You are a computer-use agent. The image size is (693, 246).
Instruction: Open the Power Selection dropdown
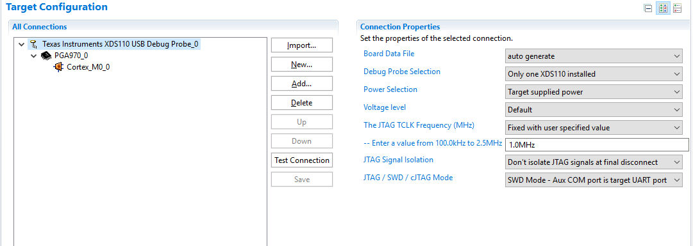pyautogui.click(x=594, y=92)
